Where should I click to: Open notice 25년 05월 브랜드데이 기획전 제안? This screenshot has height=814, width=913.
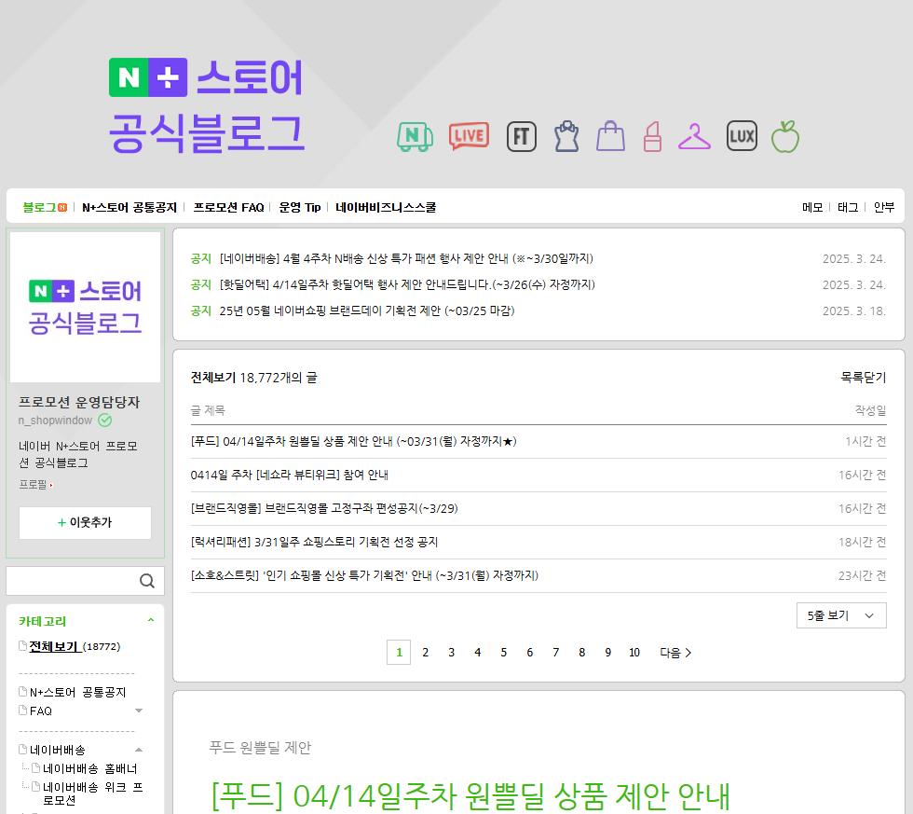pos(367,311)
